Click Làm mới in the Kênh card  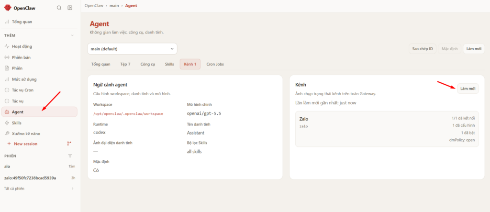pyautogui.click(x=468, y=89)
